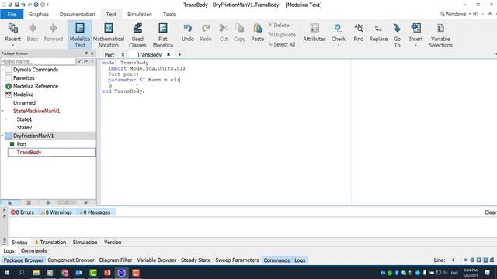The image size is (497, 279).
Task: Select Modelica Reference in the tree
Action: click(x=36, y=86)
